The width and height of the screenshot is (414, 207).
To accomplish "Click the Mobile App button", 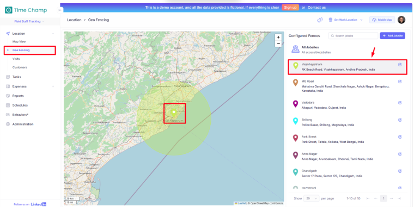I will 382,20.
